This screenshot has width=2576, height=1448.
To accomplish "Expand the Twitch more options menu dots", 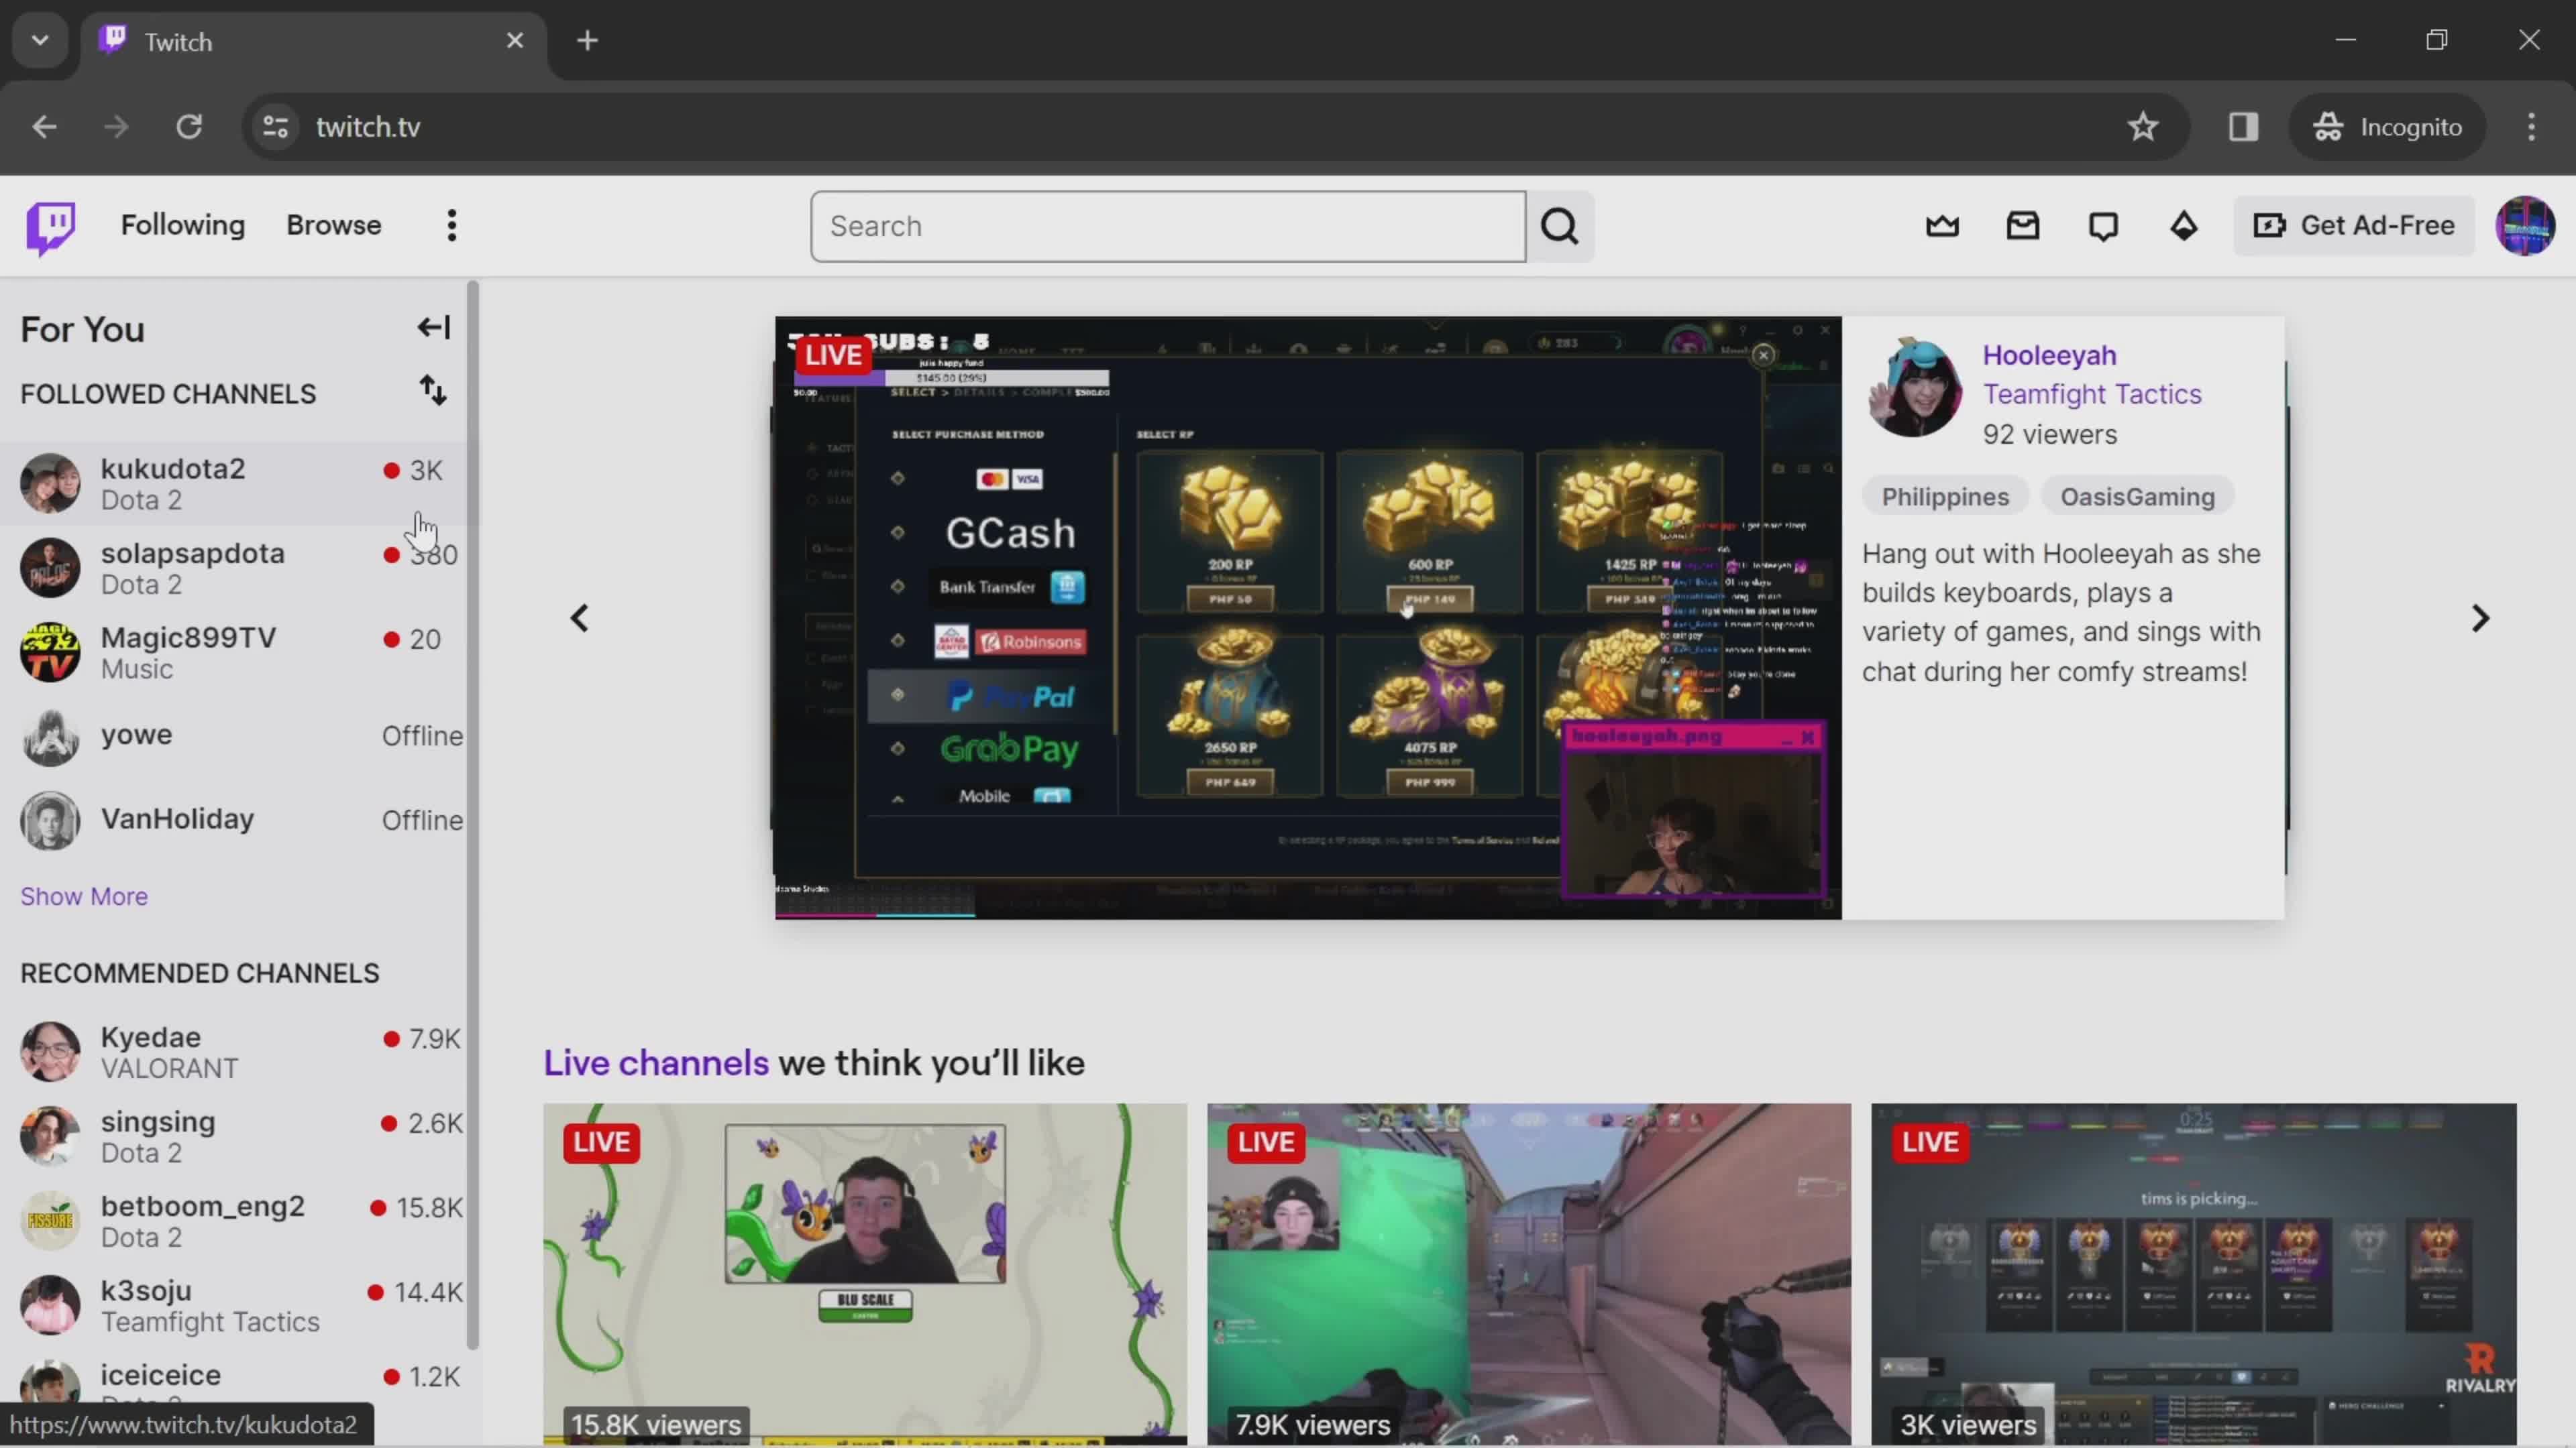I will 451,225.
